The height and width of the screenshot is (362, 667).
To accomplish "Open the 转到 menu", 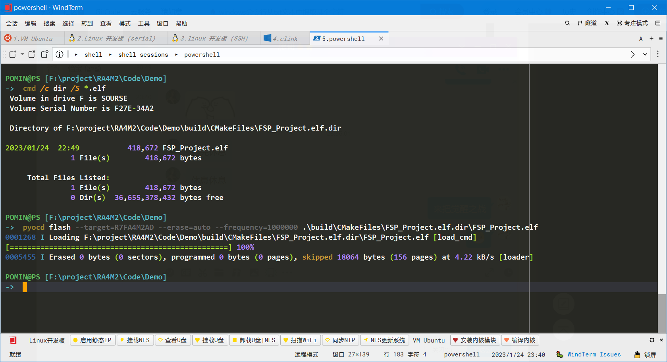I will [x=87, y=23].
